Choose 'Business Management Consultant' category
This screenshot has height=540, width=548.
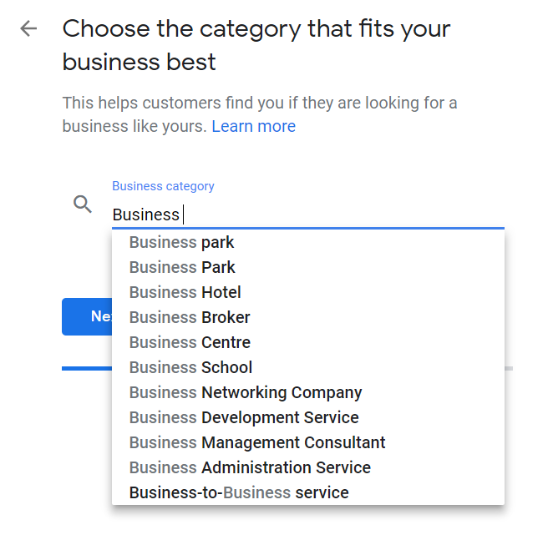point(308,442)
